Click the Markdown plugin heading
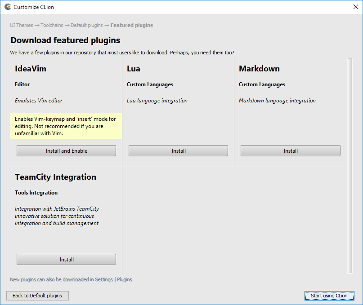Viewport: 363px width, 305px height. coord(259,69)
